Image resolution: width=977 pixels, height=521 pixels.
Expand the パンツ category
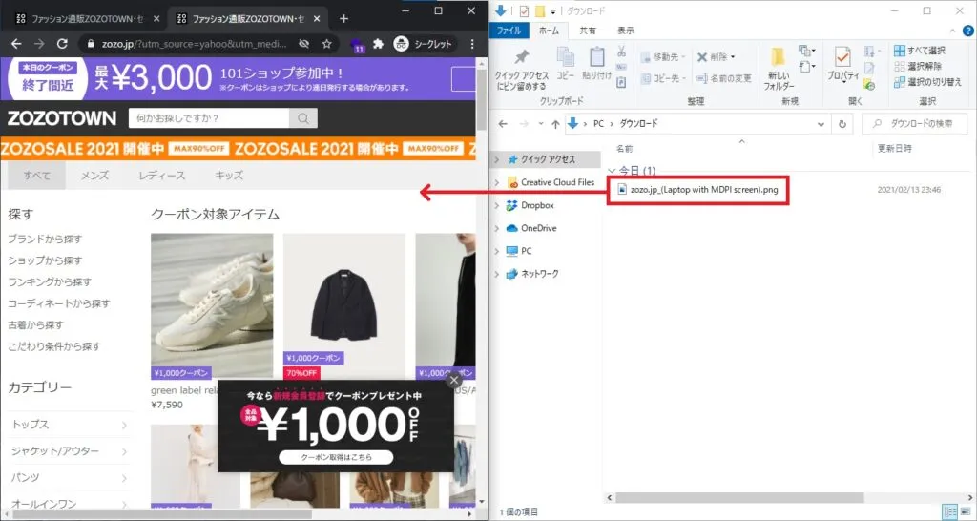click(x=69, y=478)
